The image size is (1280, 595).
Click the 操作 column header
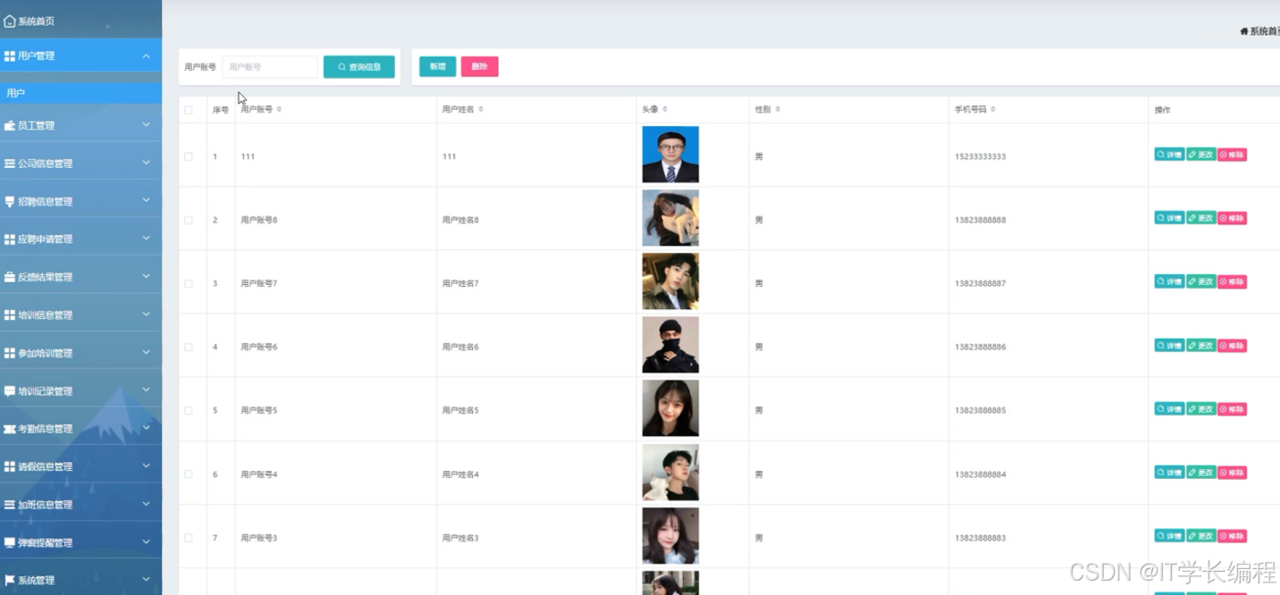pos(1162,110)
